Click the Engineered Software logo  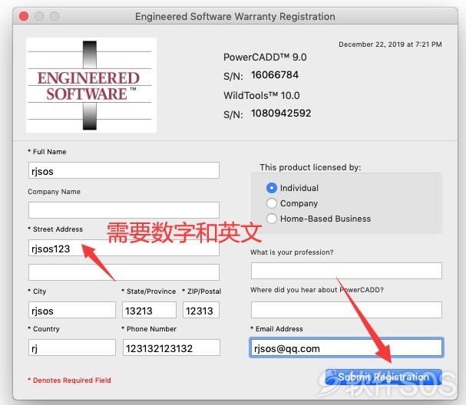point(91,85)
